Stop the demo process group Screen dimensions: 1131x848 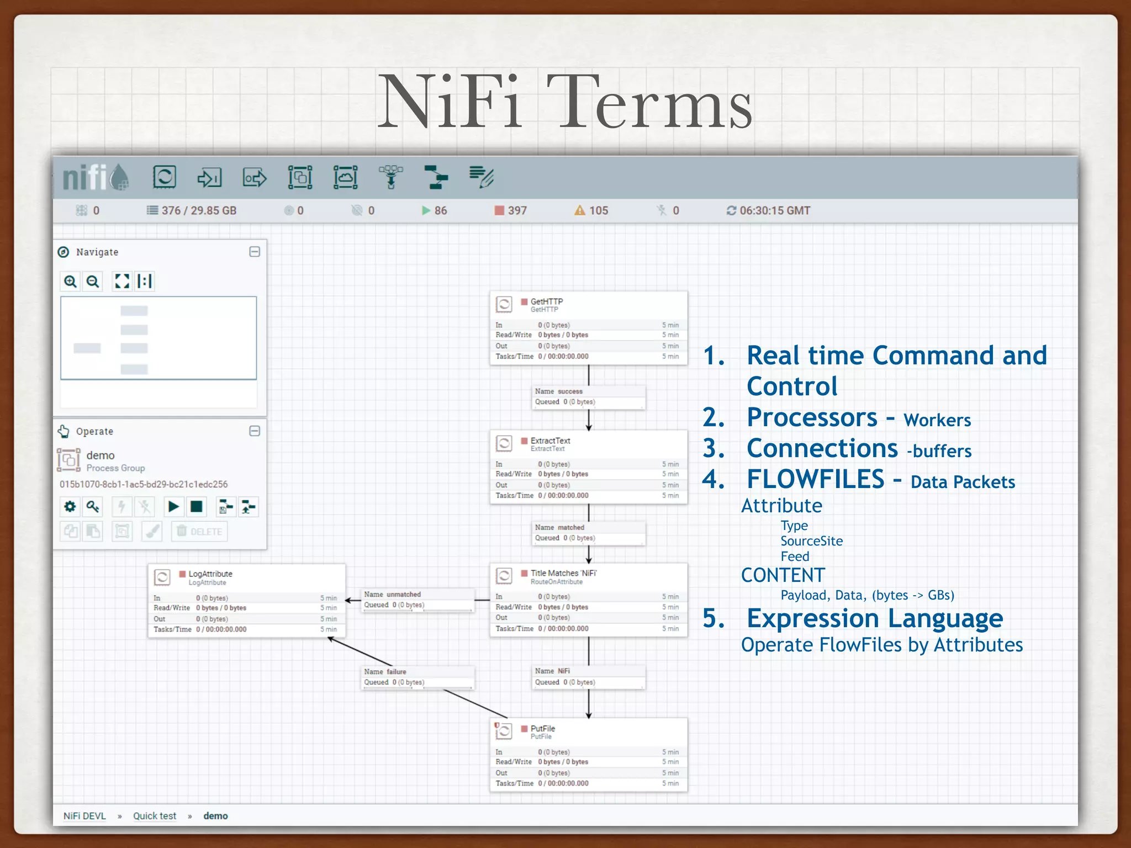point(196,506)
